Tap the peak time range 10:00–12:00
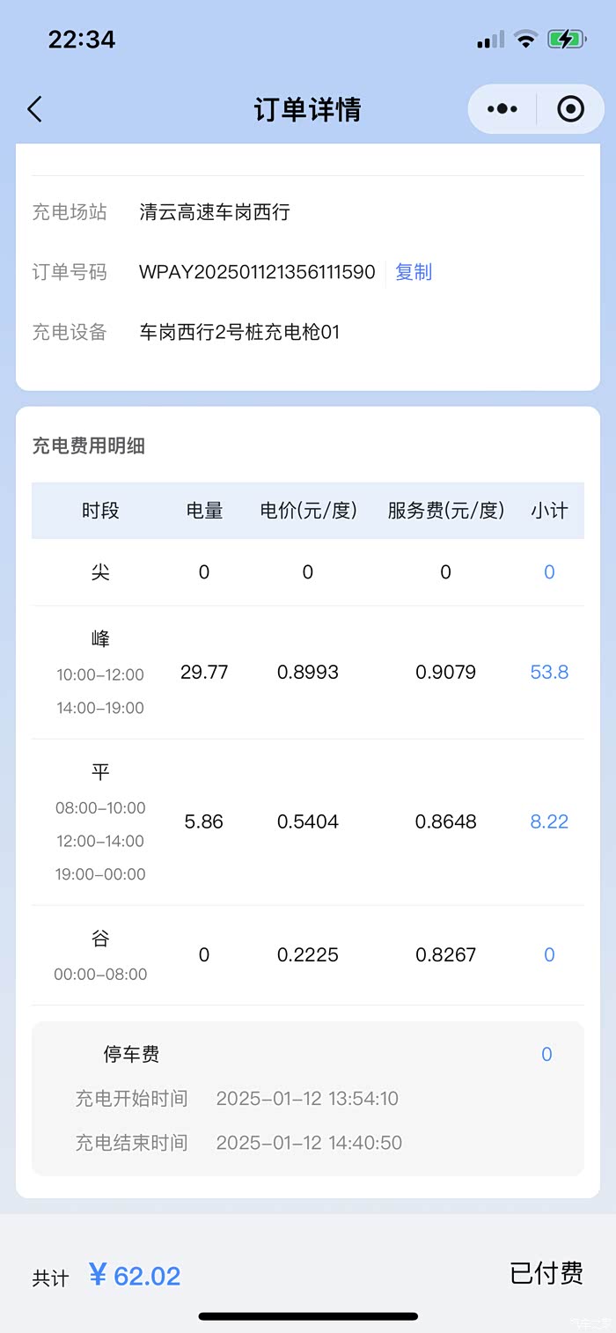This screenshot has width=616, height=1333. coord(100,674)
